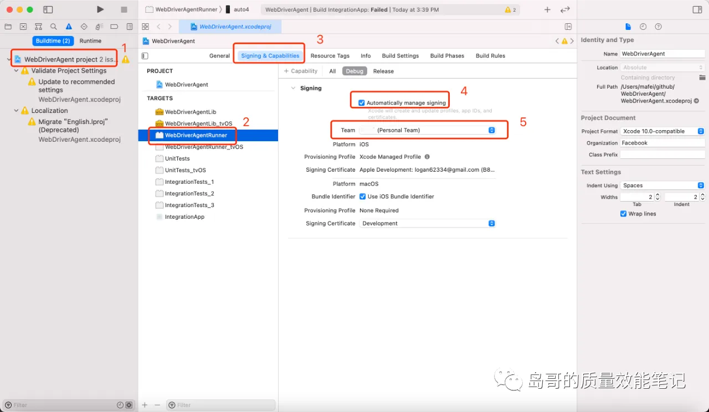Click the Provisioning Profile info icon
The image size is (709, 412).
pos(427,157)
